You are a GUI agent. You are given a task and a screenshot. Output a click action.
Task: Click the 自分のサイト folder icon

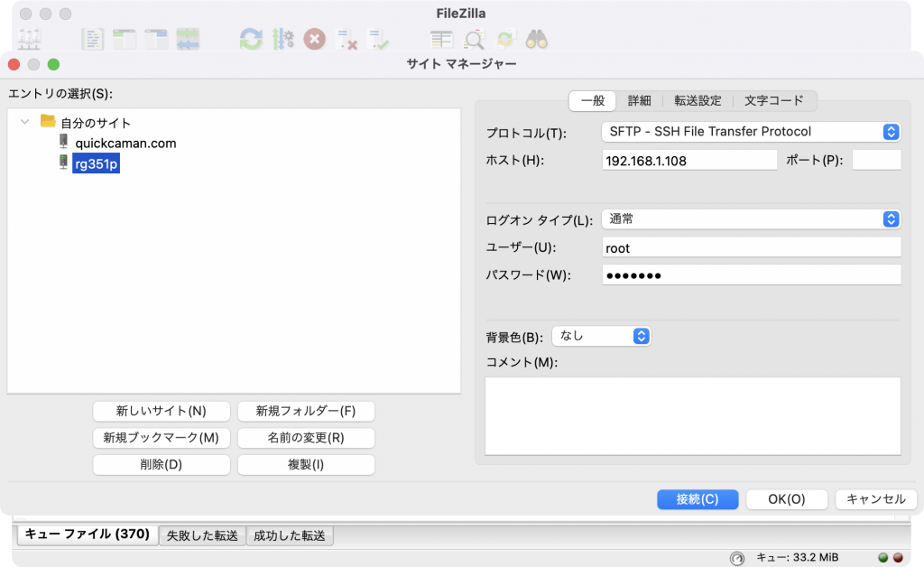point(48,121)
